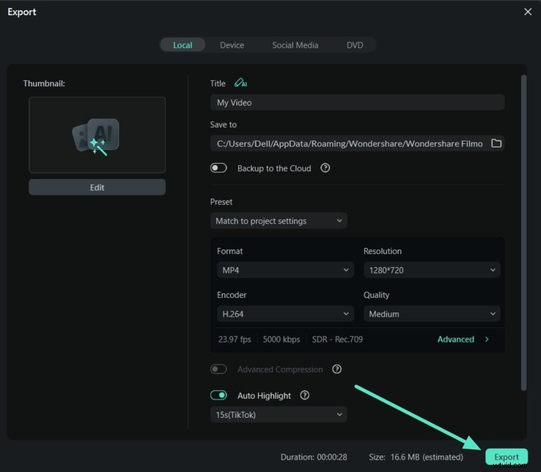Toggle the Advanced Compression switch
This screenshot has width=541, height=472.
(218, 369)
